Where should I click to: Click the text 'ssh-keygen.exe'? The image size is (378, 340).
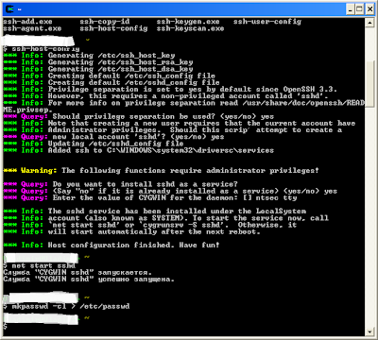(x=188, y=22)
